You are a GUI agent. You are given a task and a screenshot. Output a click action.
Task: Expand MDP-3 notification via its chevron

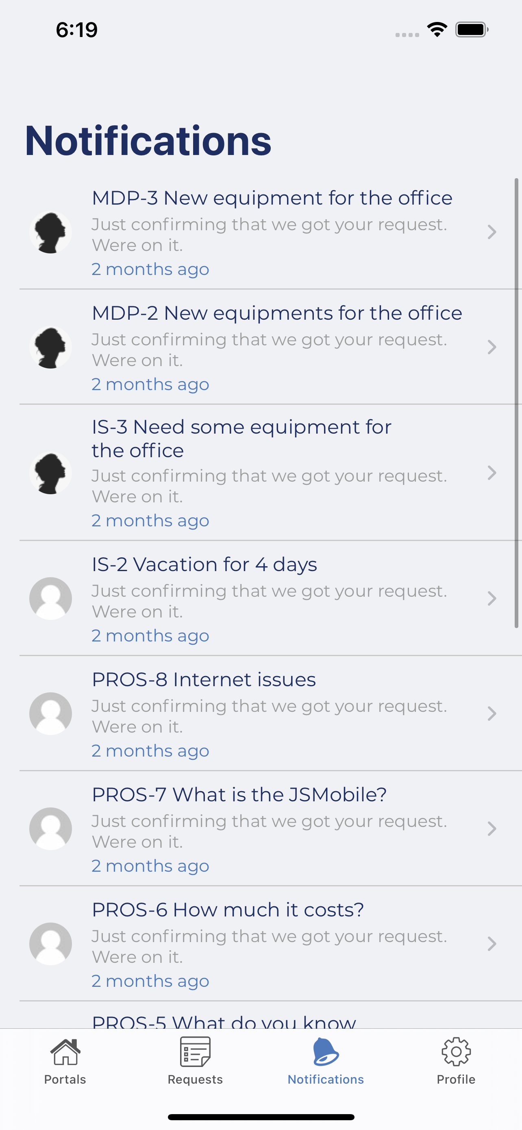492,232
